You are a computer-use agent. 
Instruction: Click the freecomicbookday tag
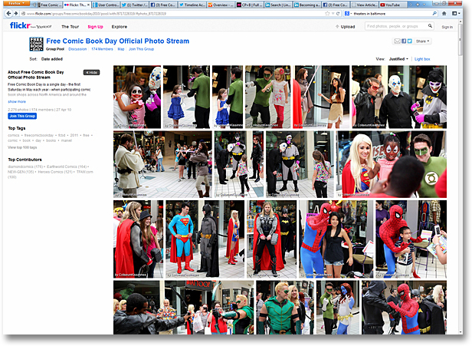pyautogui.click(x=39, y=136)
